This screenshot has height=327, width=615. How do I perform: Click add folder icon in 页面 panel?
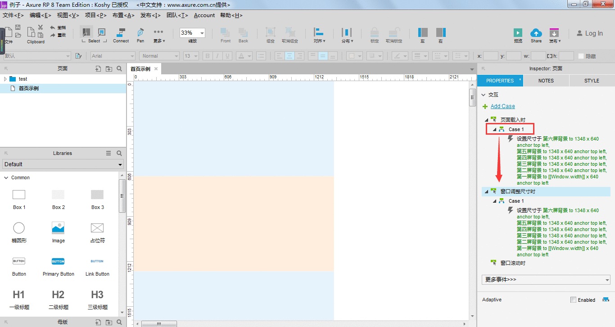pos(109,69)
